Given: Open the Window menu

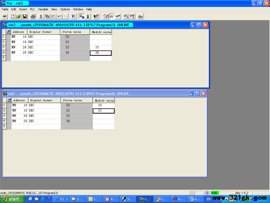Looking at the screenshot, I should tap(78, 9).
